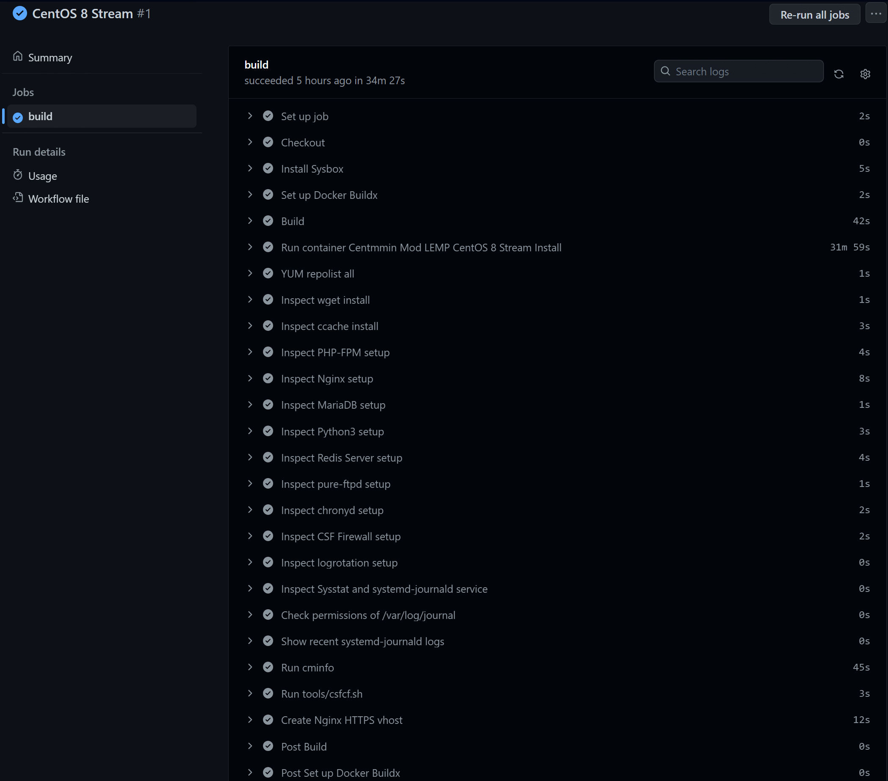Expand Show recent systemd-journald logs step
Screen dimensions: 888x781
pyautogui.click(x=250, y=641)
